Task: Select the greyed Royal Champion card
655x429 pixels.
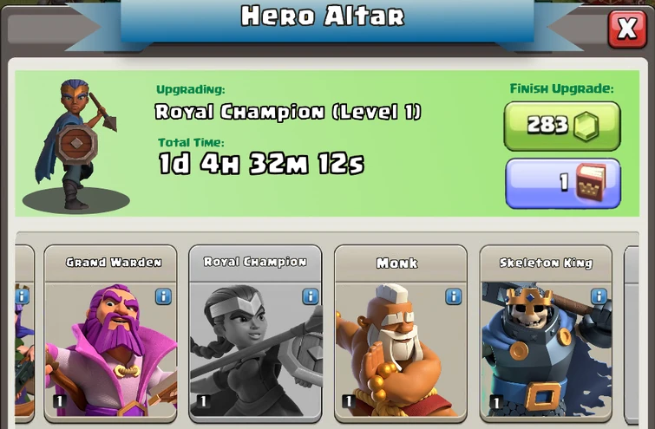Action: coord(255,334)
